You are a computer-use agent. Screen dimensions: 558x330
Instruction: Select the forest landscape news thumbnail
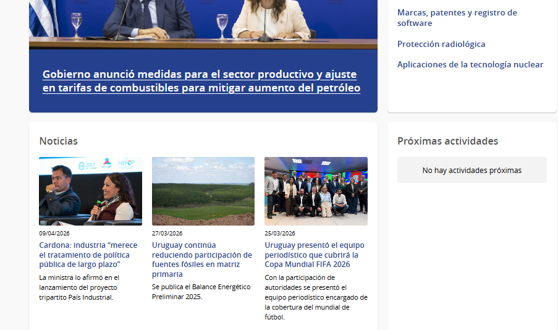coord(203,191)
